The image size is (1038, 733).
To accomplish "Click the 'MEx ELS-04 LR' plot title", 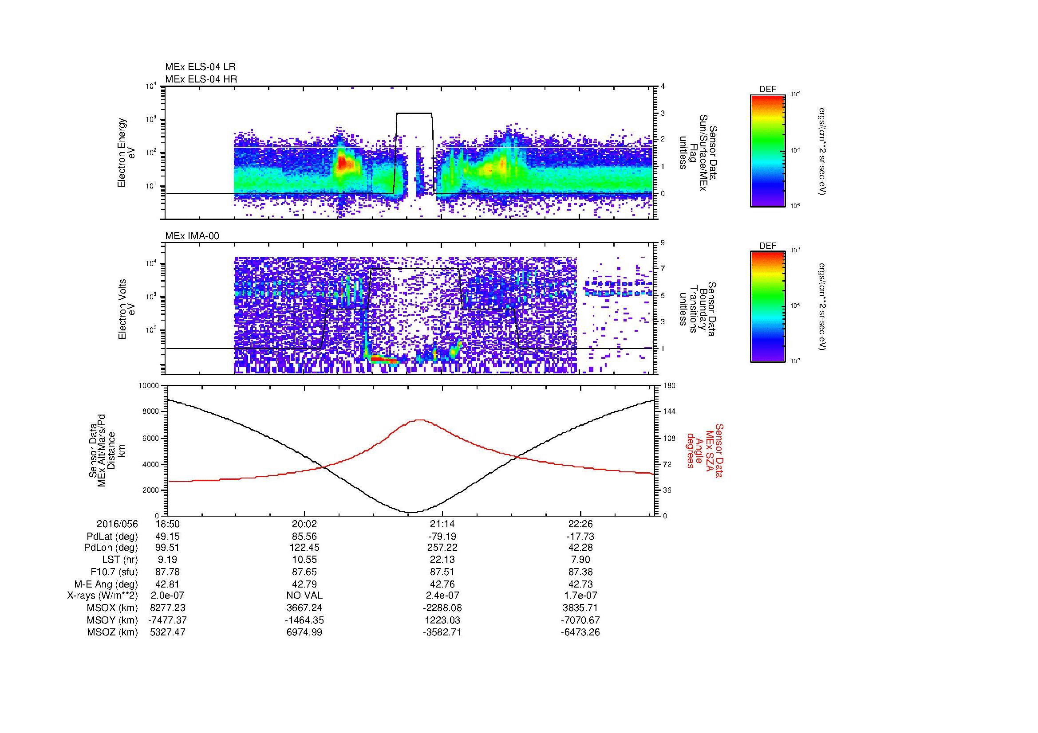I will [x=200, y=67].
